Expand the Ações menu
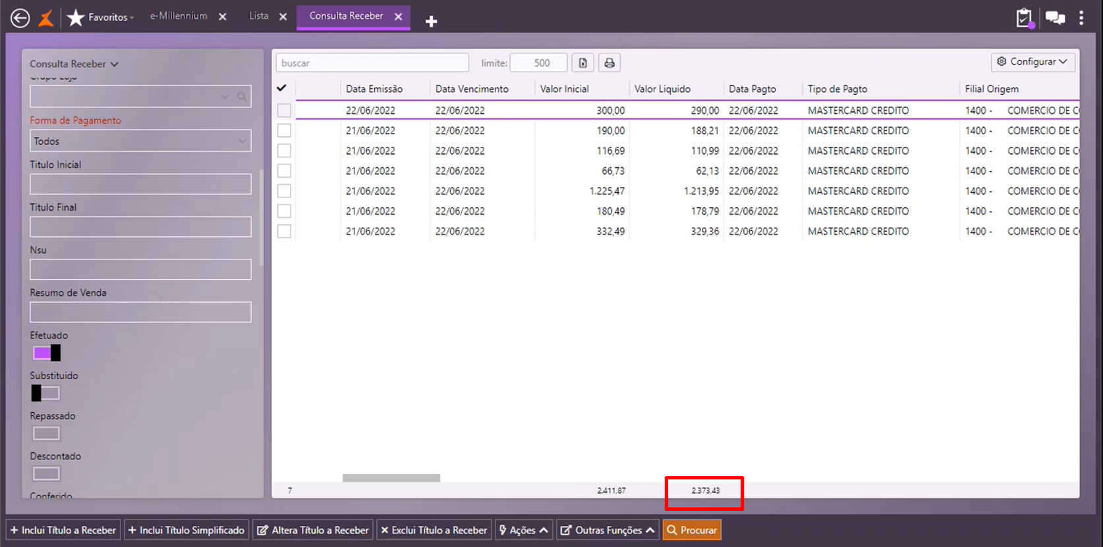1103x547 pixels. click(x=524, y=530)
